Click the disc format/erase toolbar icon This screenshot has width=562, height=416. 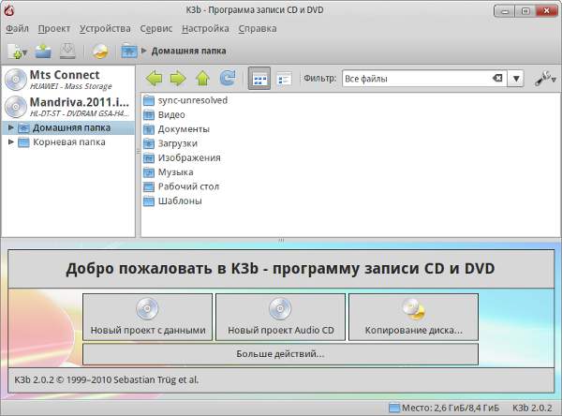[x=99, y=52]
